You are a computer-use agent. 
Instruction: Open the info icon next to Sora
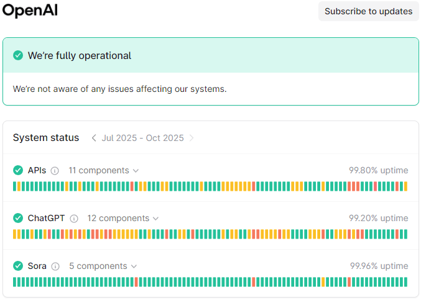55,266
